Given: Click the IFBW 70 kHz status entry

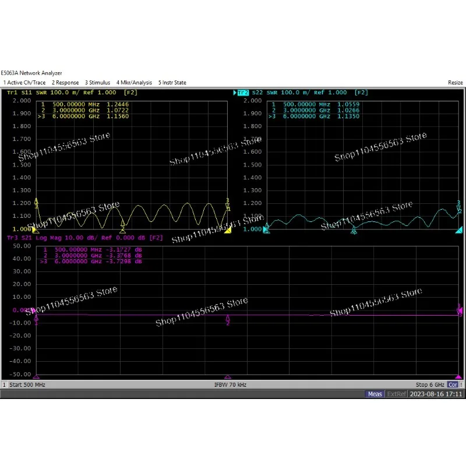Looking at the screenshot, I should (x=230, y=385).
